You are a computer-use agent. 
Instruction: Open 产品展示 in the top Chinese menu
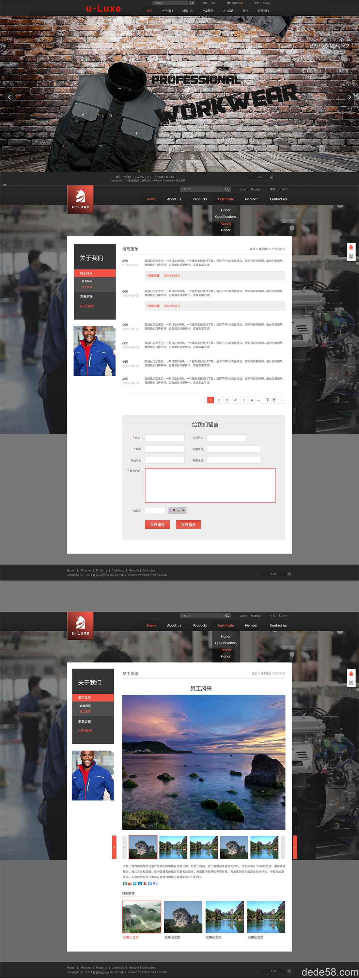coord(208,11)
